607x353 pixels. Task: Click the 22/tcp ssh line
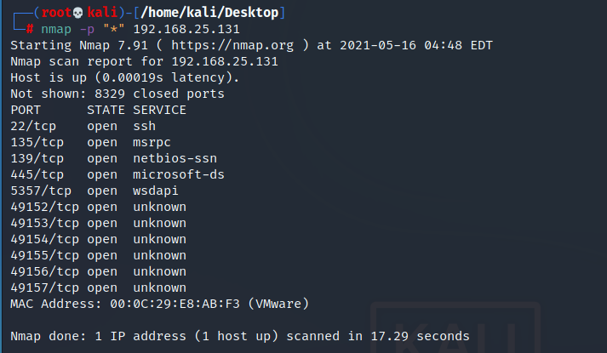point(83,126)
